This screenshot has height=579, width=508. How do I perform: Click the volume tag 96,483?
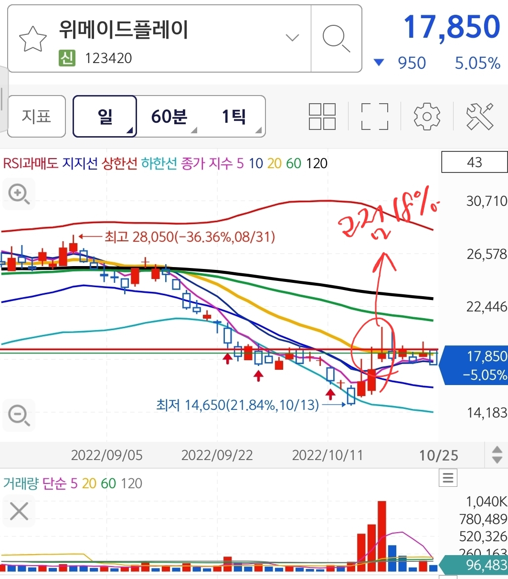point(474,565)
